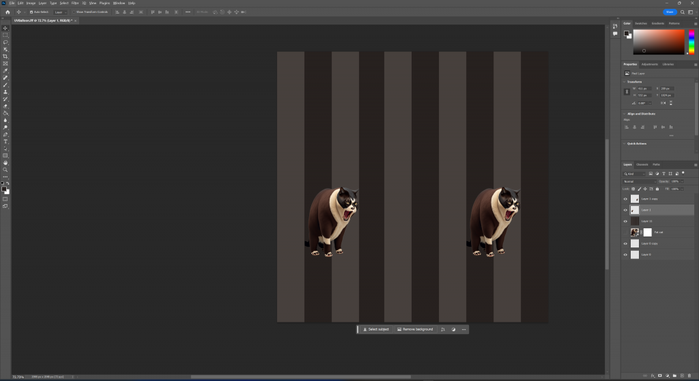Toggle layer filtering switch on/off
Image resolution: width=699 pixels, height=381 pixels.
click(683, 173)
